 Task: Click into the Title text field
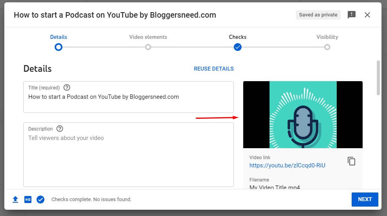point(128,97)
